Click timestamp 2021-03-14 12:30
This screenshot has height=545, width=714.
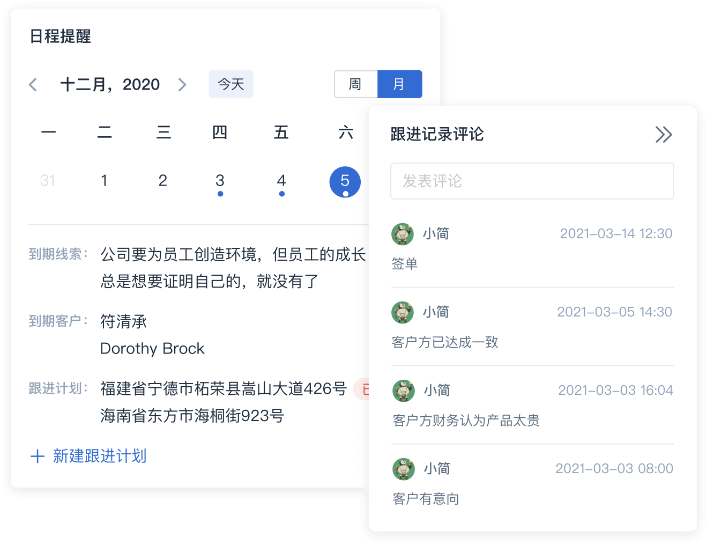click(x=616, y=234)
